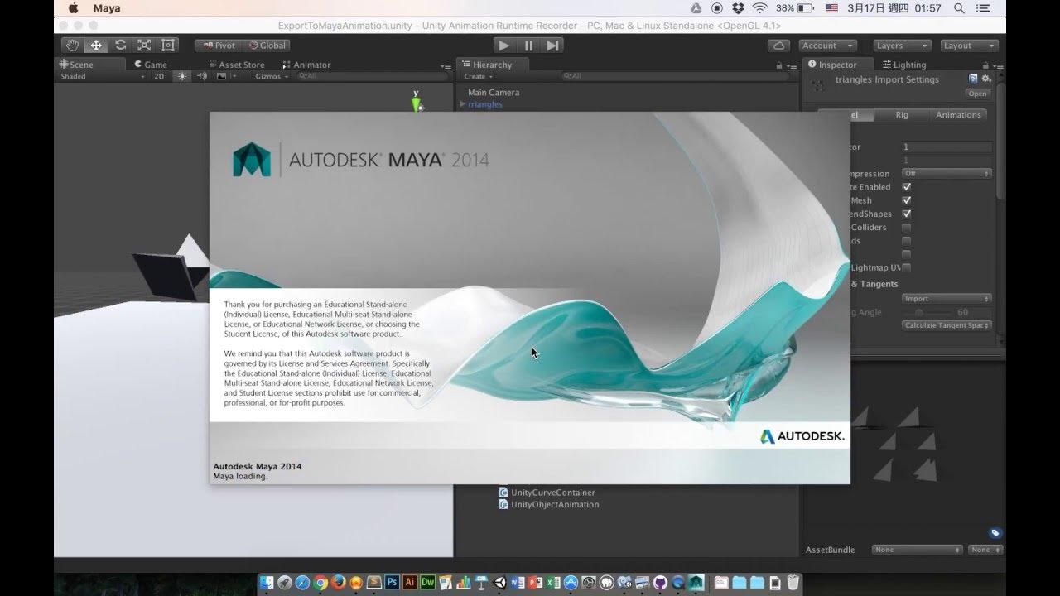1060x596 pixels.
Task: Open Illustrator from the dock
Action: pos(411,583)
